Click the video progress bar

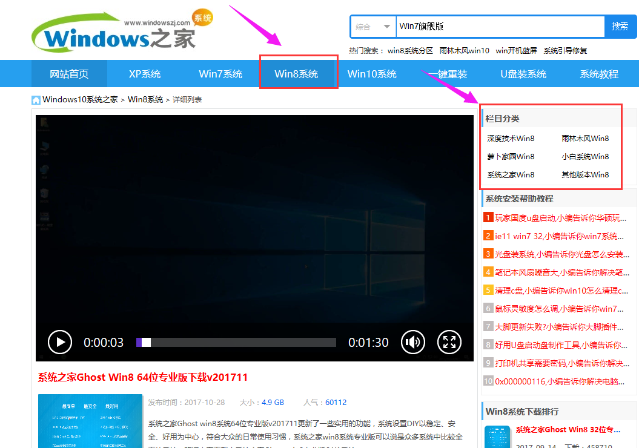point(236,343)
